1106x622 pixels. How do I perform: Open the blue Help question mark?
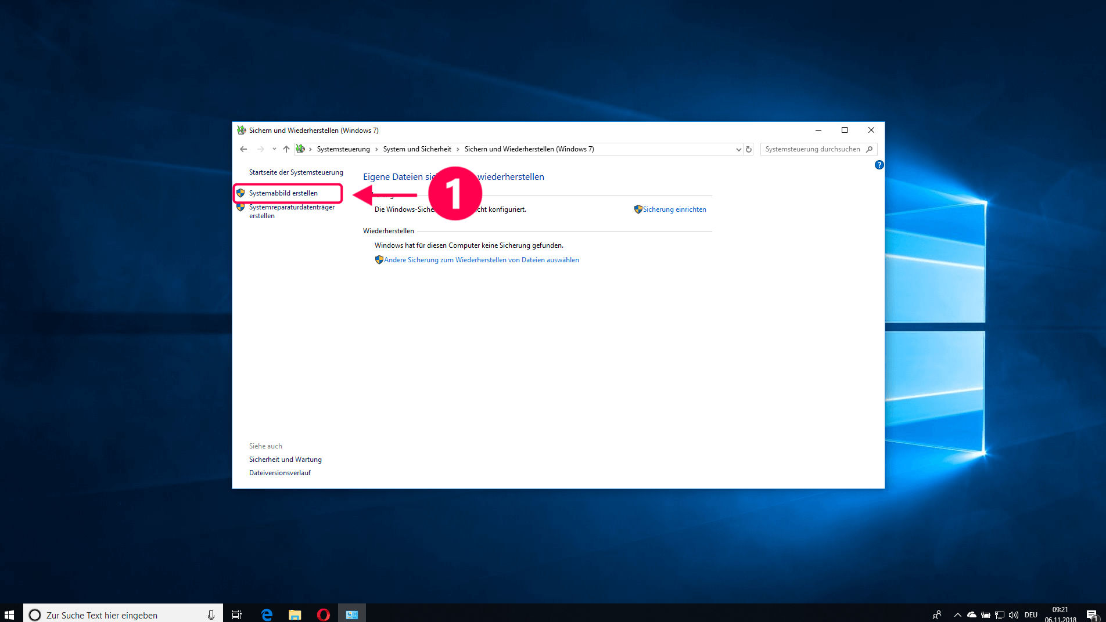[879, 165]
